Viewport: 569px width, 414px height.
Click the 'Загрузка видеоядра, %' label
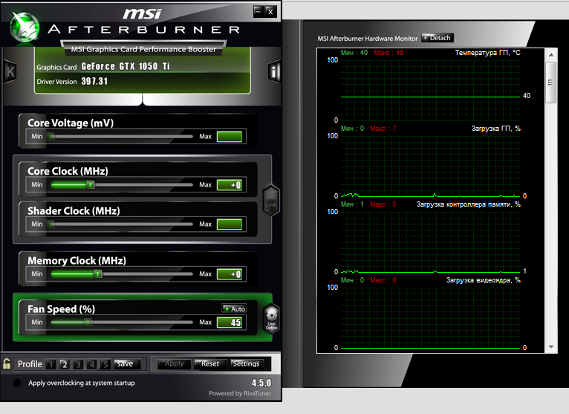tap(484, 280)
